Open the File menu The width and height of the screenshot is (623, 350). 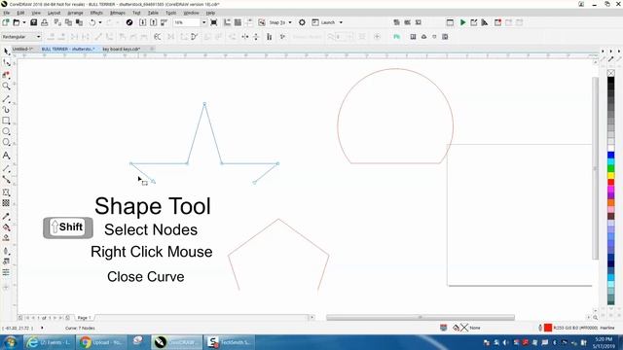click(x=7, y=13)
